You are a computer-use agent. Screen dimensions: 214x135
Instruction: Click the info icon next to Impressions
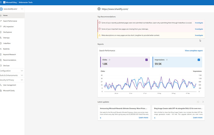tap(167, 60)
